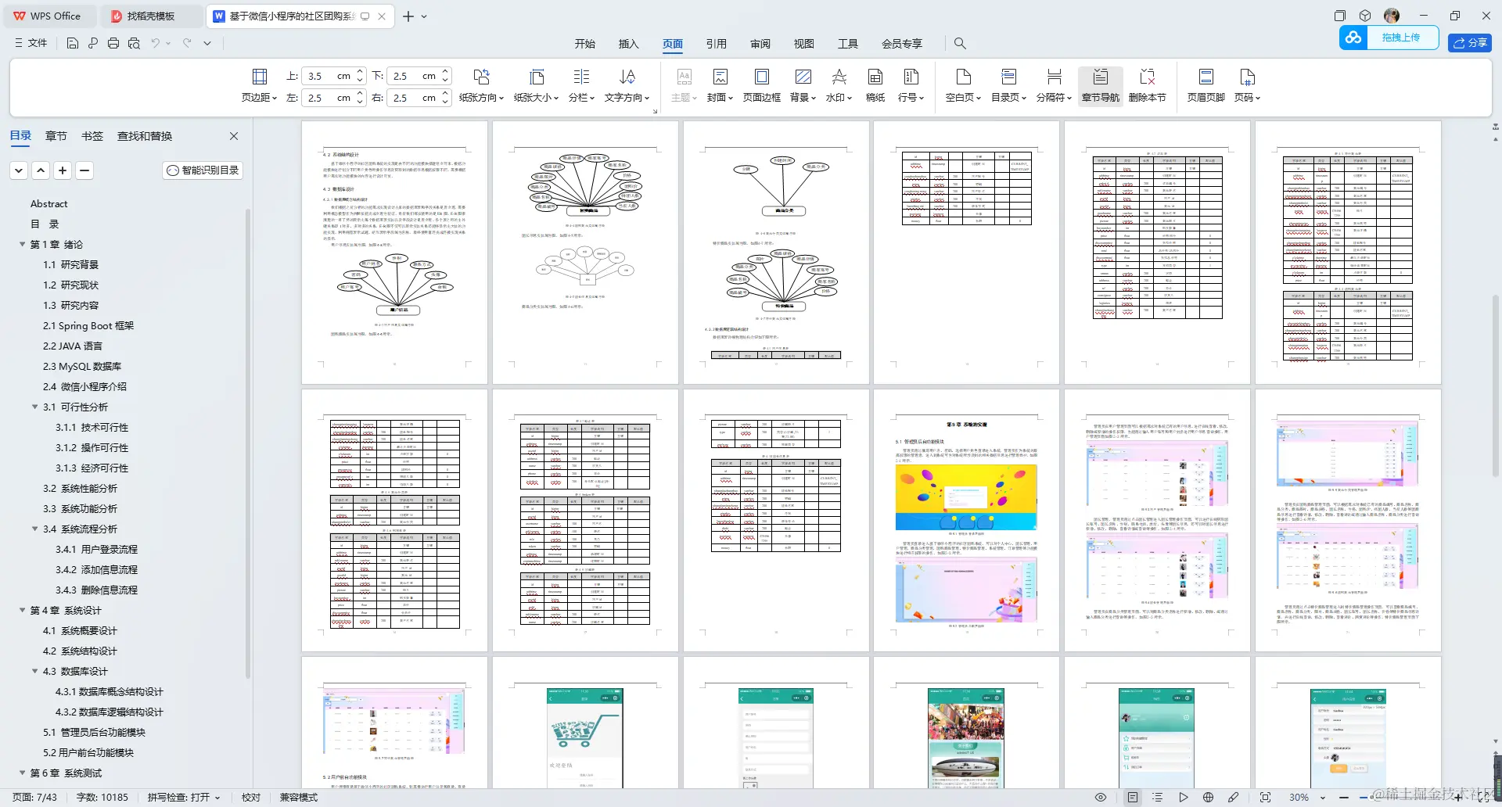Image resolution: width=1502 pixels, height=807 pixels.
Task: Open header and footer (页眉页脚) editing
Action: pyautogui.click(x=1206, y=85)
